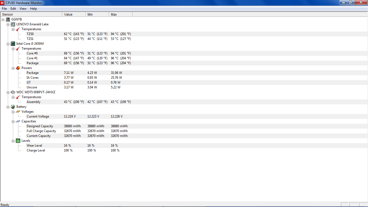This screenshot has height=207, width=368.
Task: Click the Intel Core i5 2450M chip icon
Action: click(x=13, y=44)
